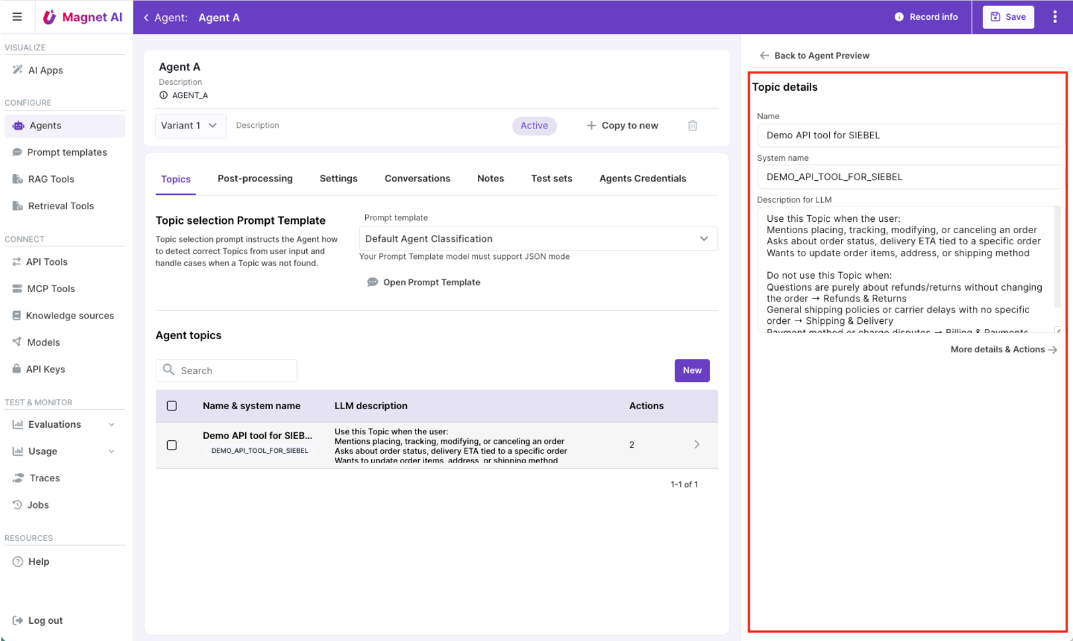Screen dimensions: 1073x641
Task: Go back using the header arrow
Action: (146, 18)
